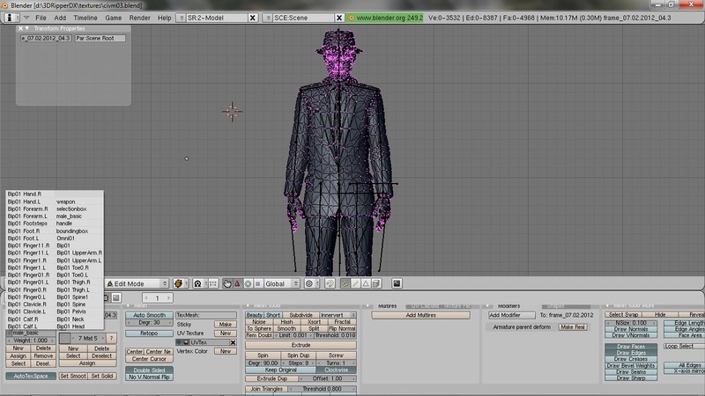Enable Draw Creases
The width and height of the screenshot is (705, 396).
[x=631, y=359]
